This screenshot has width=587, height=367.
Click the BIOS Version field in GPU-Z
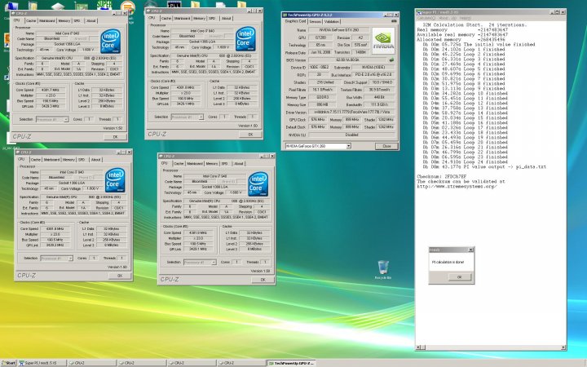click(348, 60)
